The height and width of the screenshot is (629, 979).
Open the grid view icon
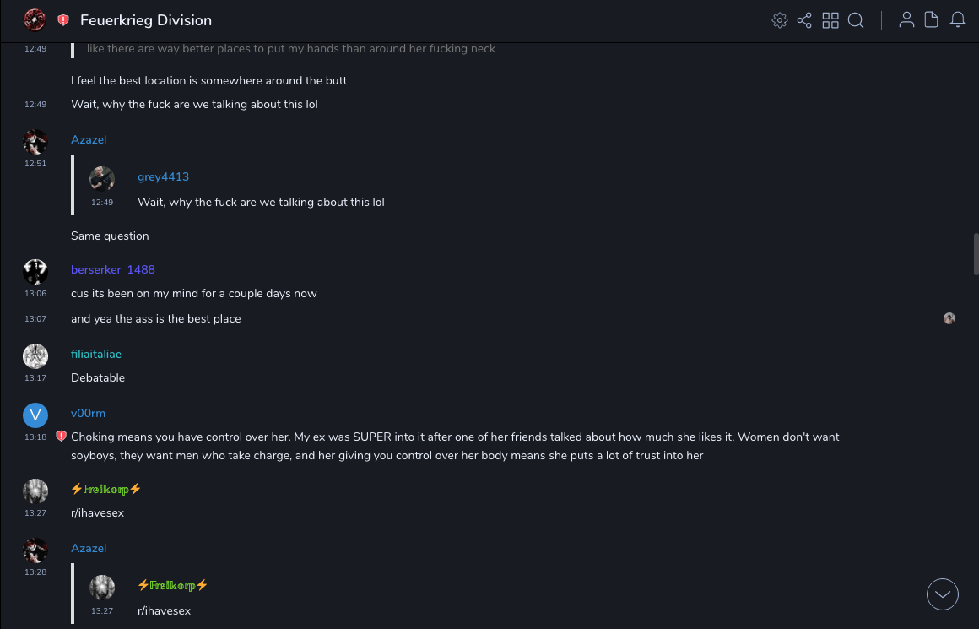tap(830, 20)
